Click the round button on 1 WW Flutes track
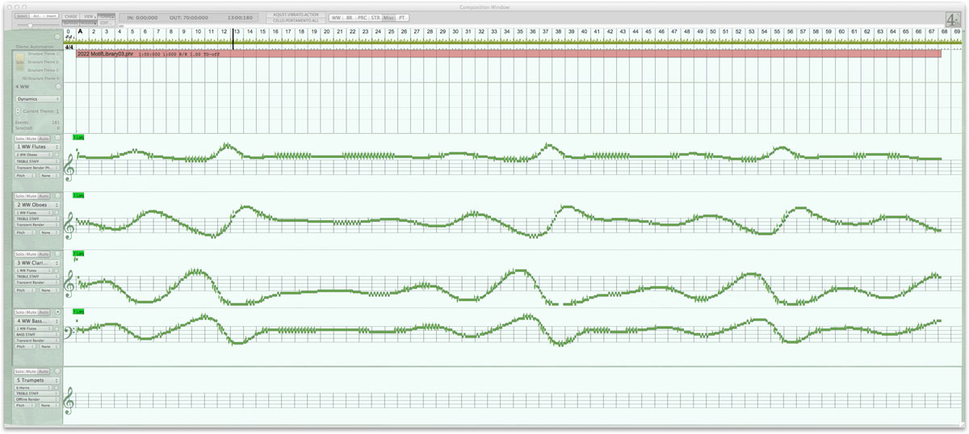 [x=57, y=138]
